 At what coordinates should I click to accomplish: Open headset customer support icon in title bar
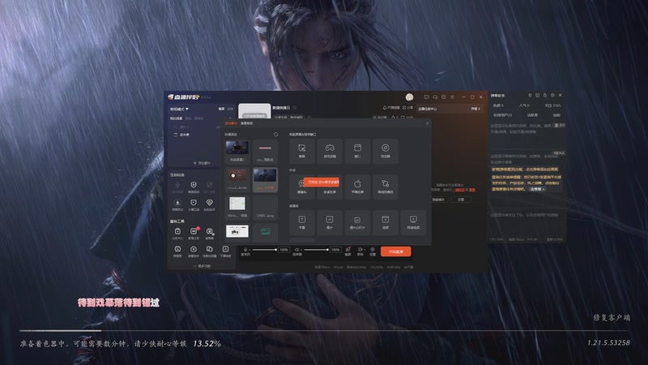[435, 97]
